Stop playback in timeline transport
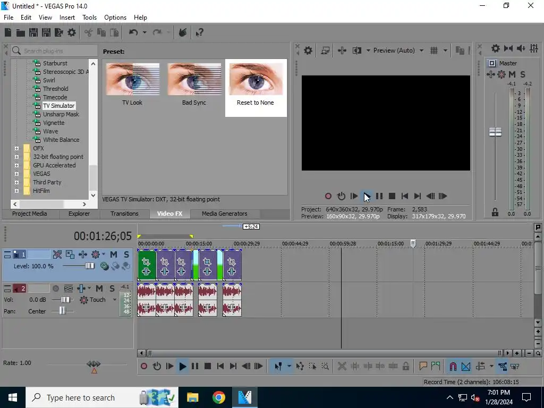 pyautogui.click(x=208, y=367)
